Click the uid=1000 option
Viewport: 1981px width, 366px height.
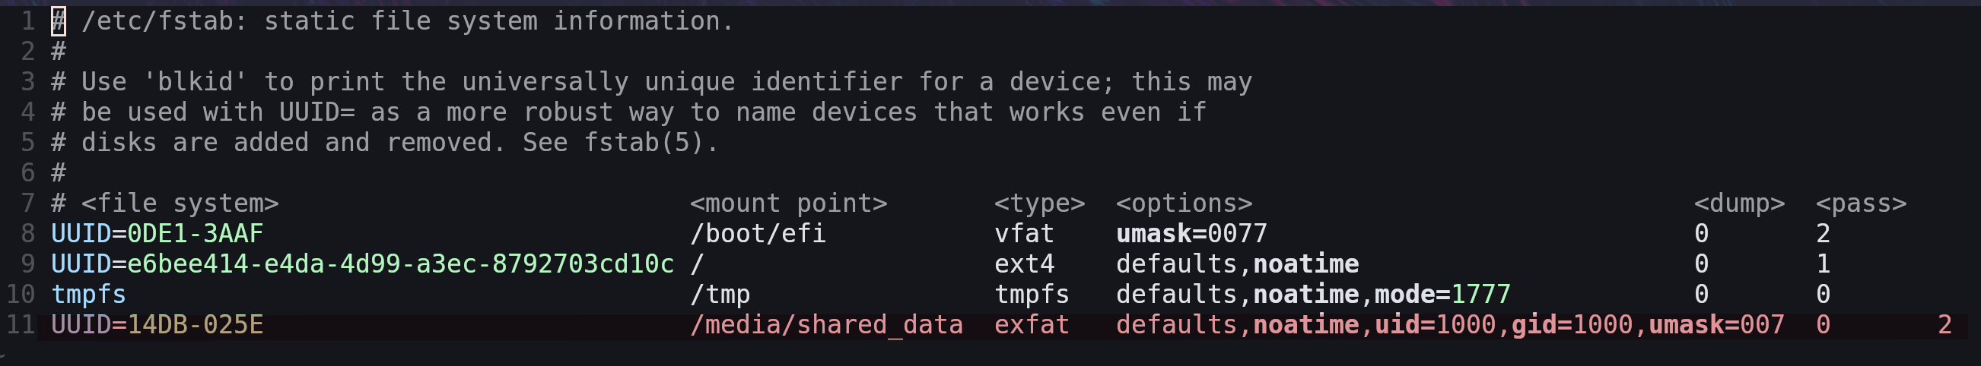point(1435,324)
